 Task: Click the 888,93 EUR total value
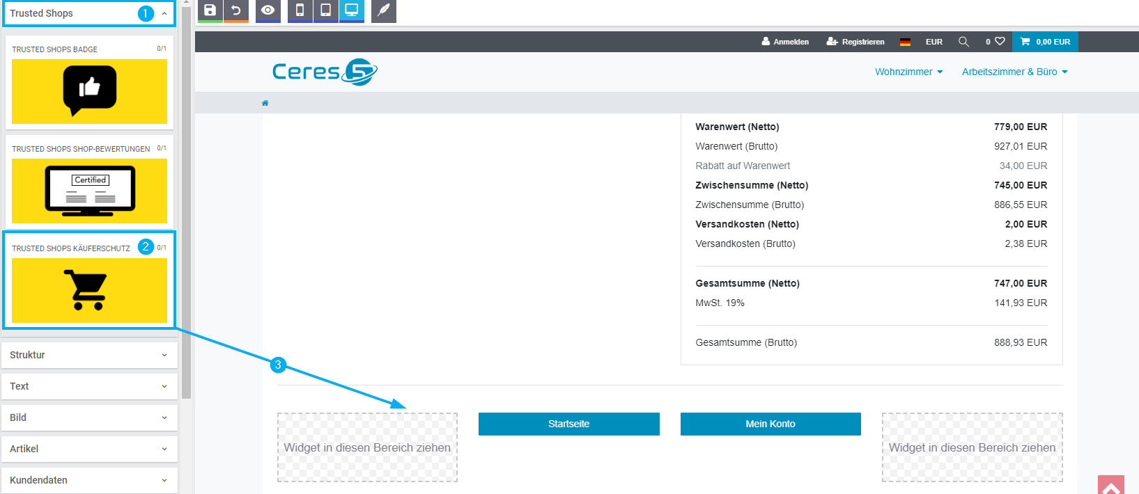[x=1021, y=342]
